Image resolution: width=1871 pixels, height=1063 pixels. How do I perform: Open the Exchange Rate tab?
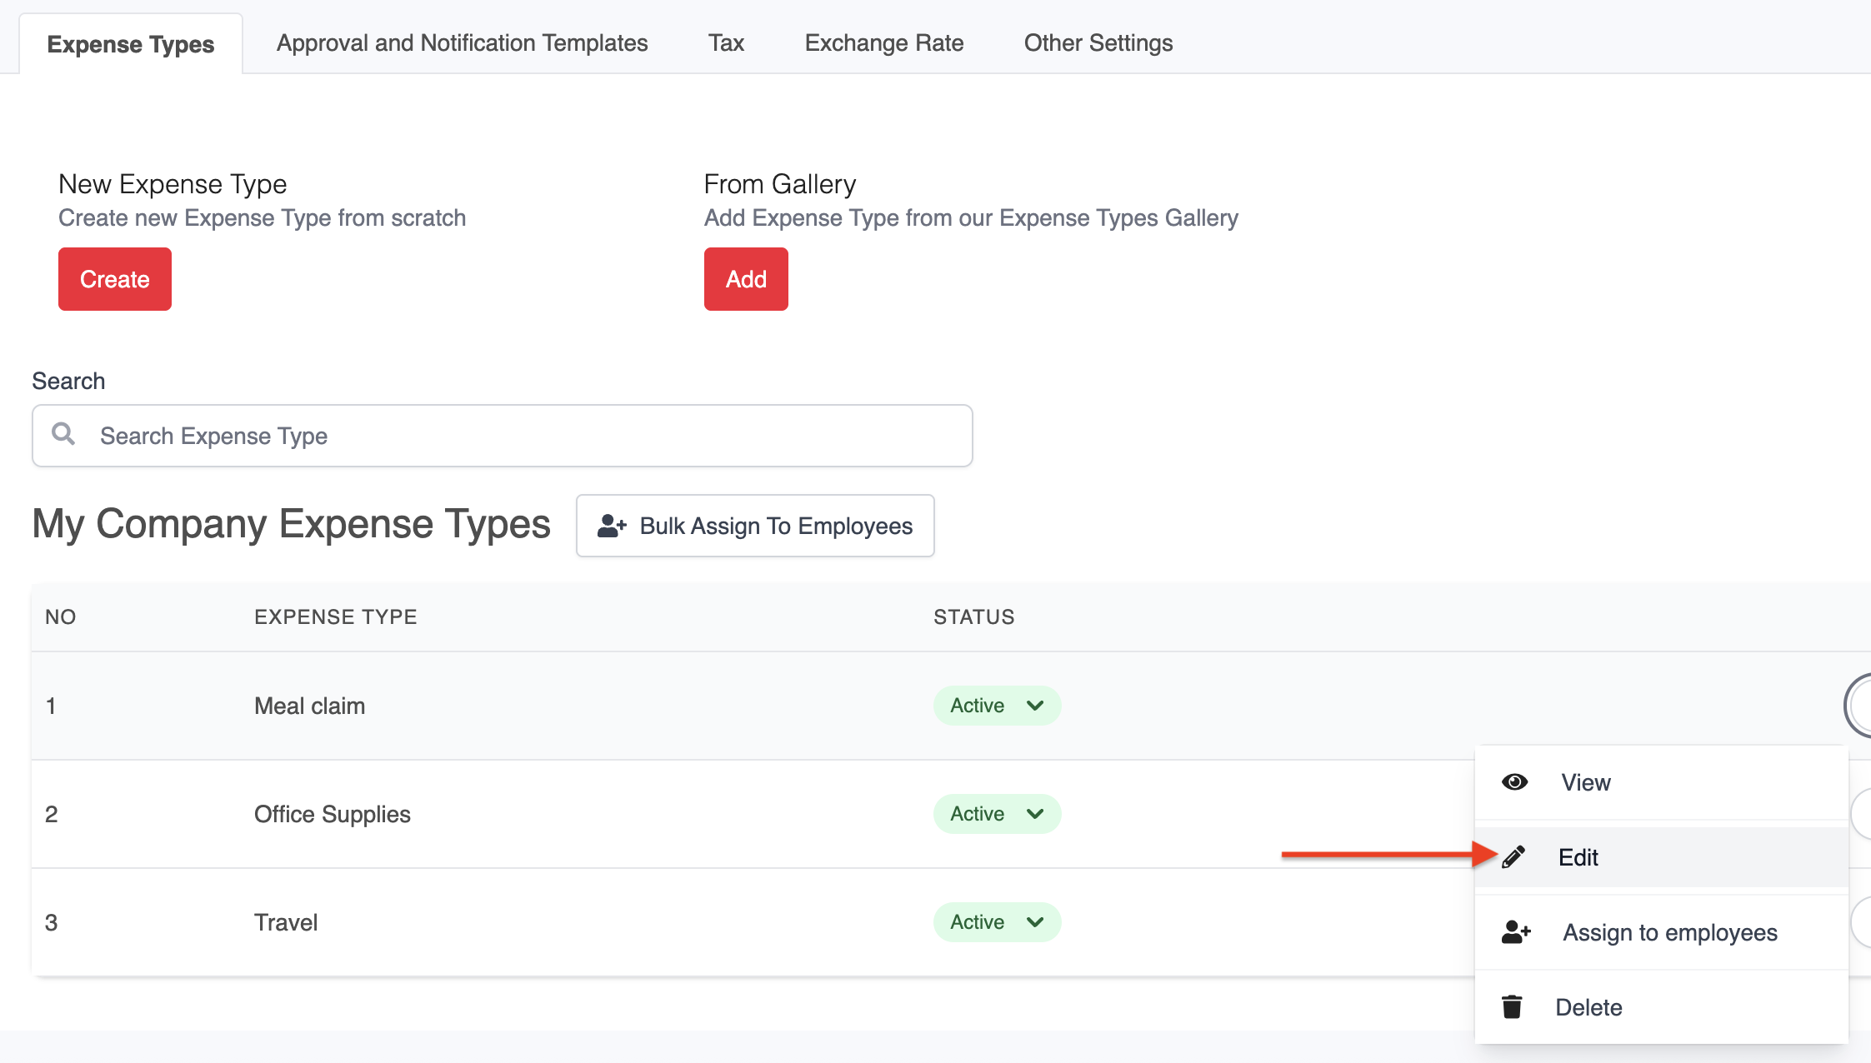[x=884, y=43]
